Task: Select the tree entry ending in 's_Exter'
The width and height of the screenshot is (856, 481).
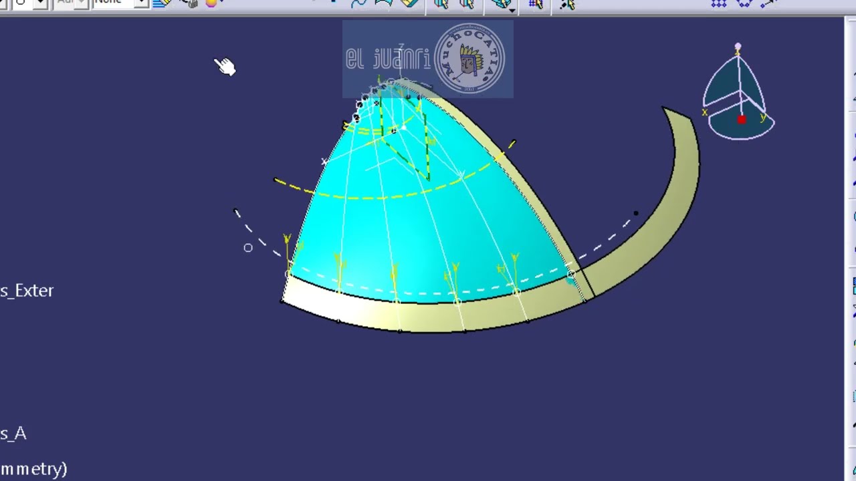Action: point(27,291)
